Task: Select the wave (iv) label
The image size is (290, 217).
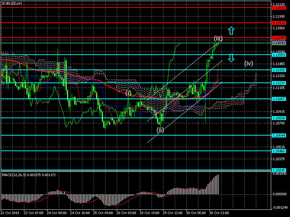Action: pos(248,64)
